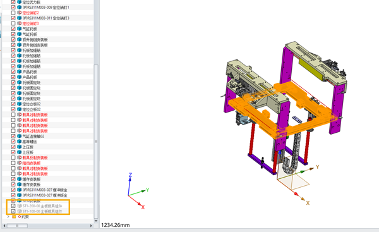Uncheck the 气缸连接轴02 checkbox
This screenshot has width=379, height=232.
(13, 136)
